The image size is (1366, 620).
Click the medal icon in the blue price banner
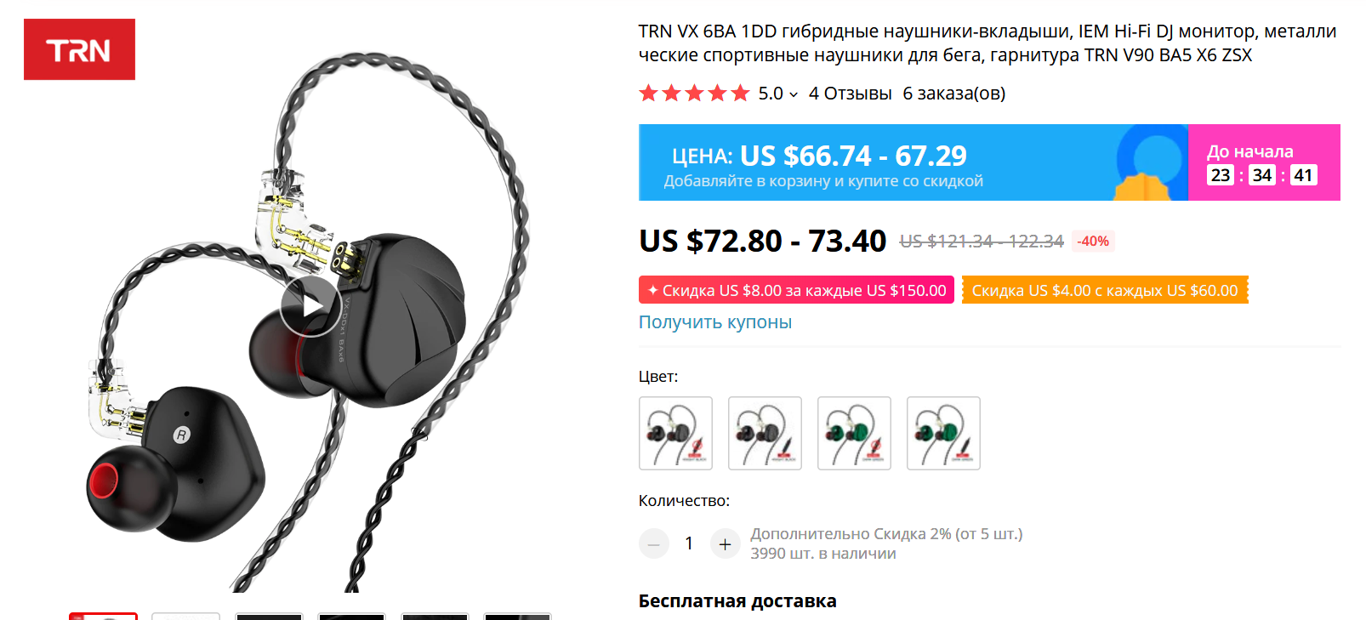[1151, 162]
